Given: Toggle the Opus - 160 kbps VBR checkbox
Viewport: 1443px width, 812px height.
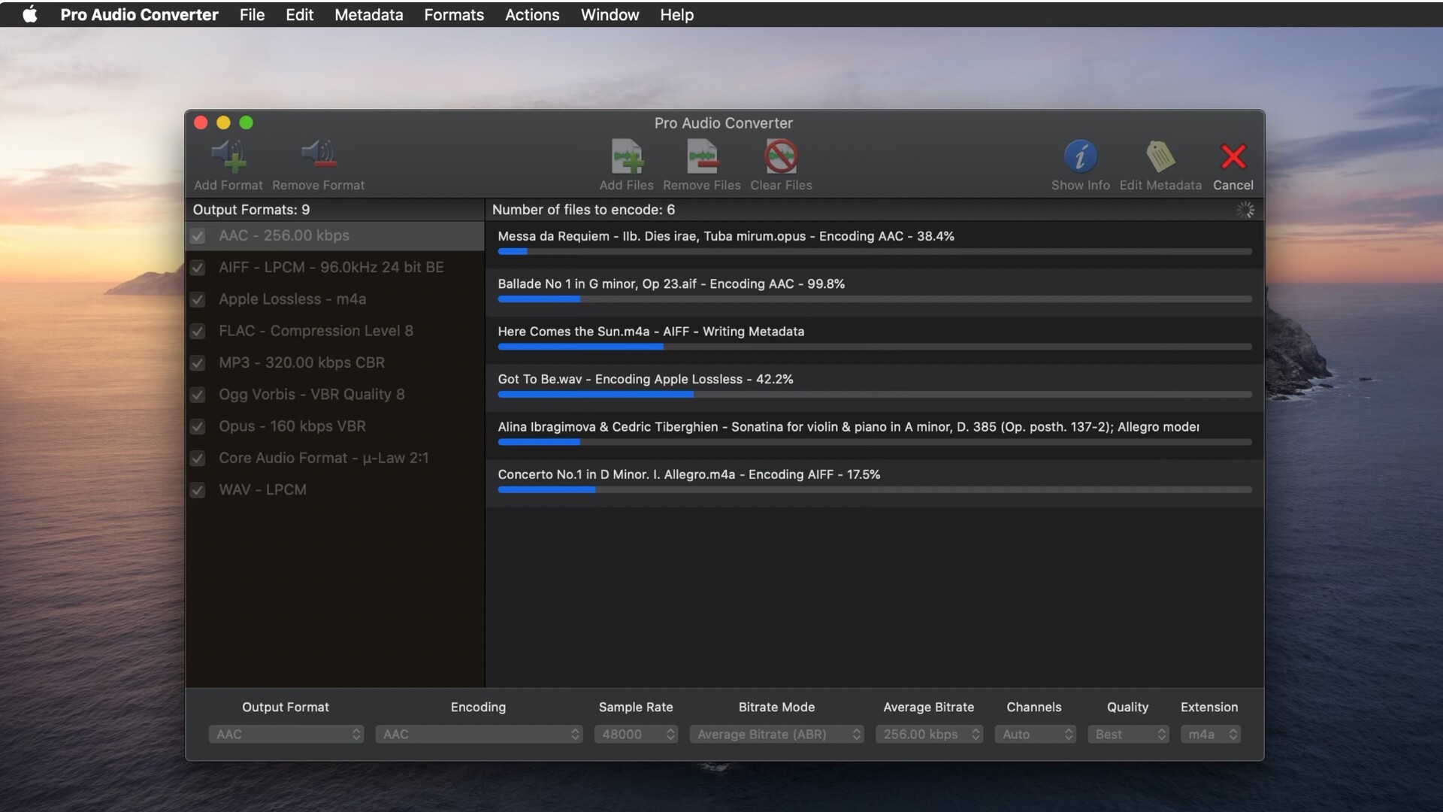Looking at the screenshot, I should pos(198,426).
